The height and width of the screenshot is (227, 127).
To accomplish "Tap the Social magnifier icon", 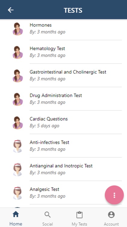I will 48,215.
